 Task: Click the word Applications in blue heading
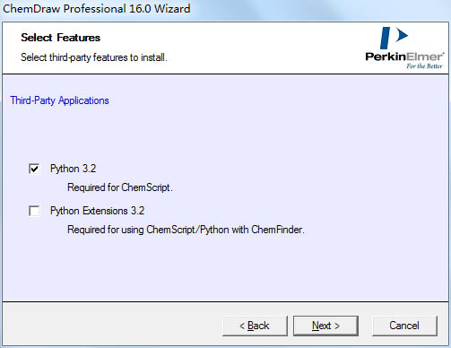pos(83,100)
